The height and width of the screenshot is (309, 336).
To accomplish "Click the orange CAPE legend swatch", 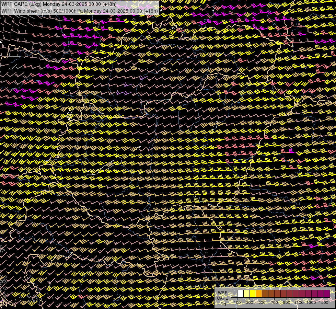I will tap(259, 294).
